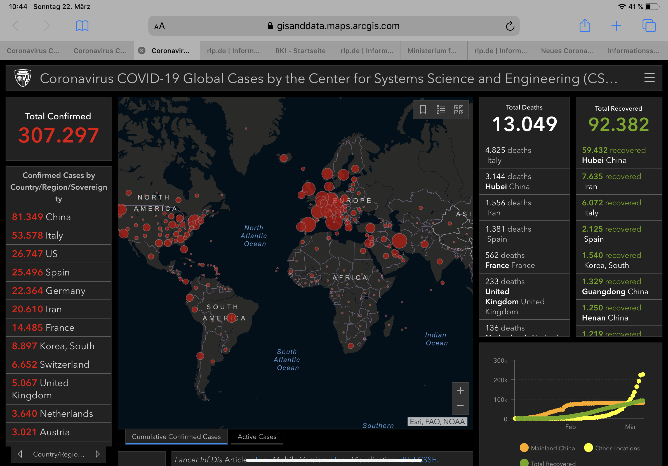
Task: Reload the page with the refresh icon
Action: point(510,26)
